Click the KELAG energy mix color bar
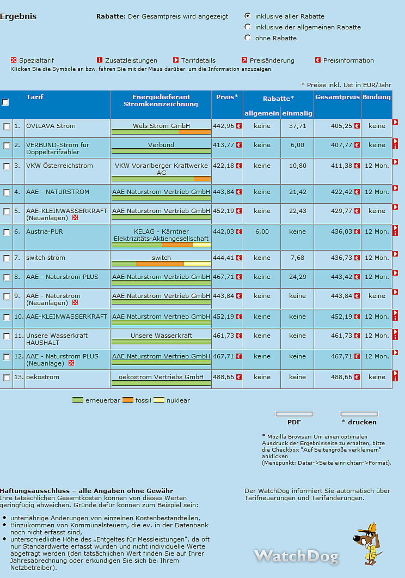405x578 pixels. pyautogui.click(x=161, y=245)
